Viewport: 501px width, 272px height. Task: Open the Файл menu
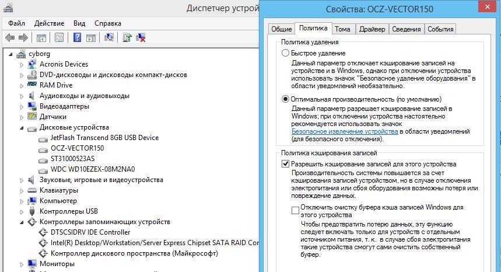click(x=16, y=23)
